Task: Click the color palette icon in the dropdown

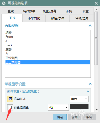Action: (x=51, y=107)
